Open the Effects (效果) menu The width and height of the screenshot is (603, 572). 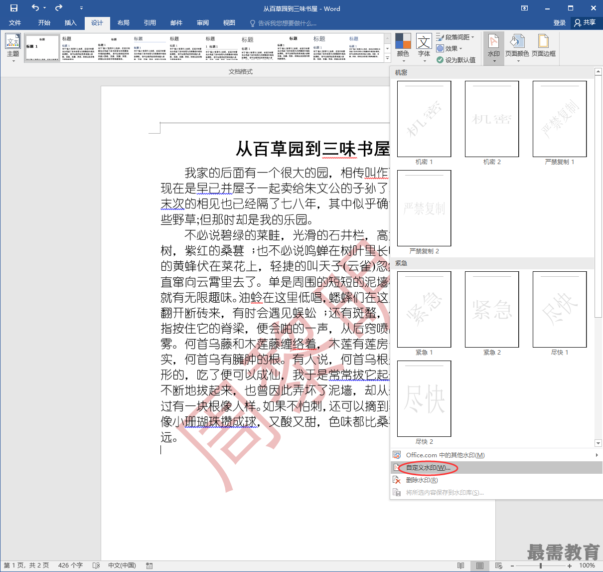pyautogui.click(x=450, y=49)
